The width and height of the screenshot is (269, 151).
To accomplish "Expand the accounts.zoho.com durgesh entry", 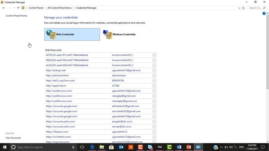I will point(154,122).
